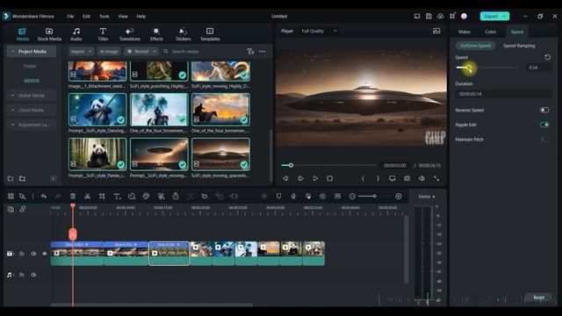562x316 pixels.
Task: Lock the video track
Action: (22, 254)
